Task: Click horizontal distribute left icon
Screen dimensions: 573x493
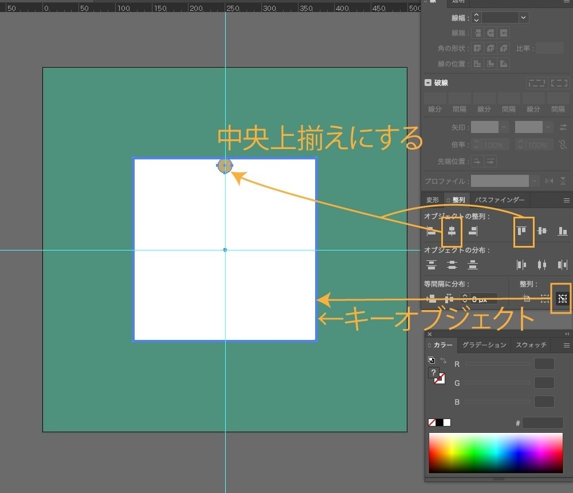Action: coord(521,264)
